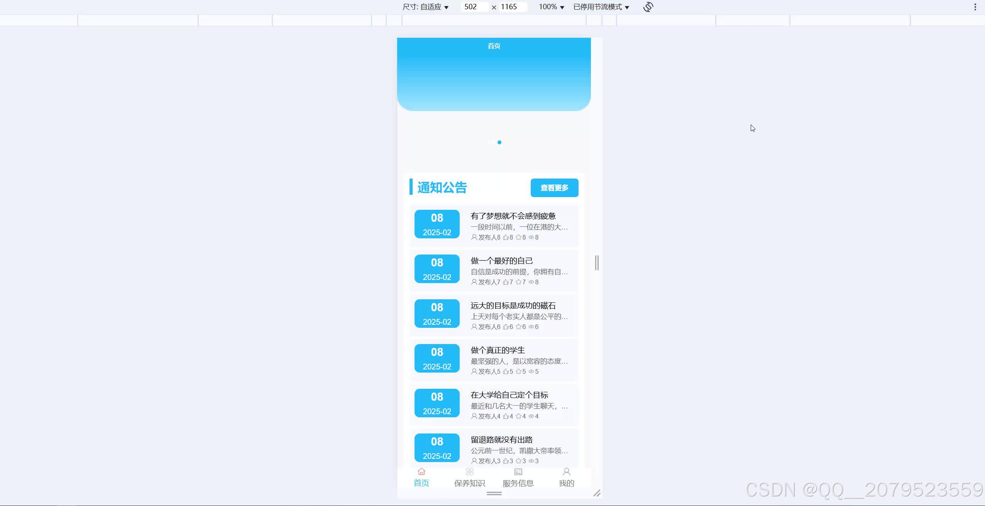
Task: Click the 查看更多 button
Action: (554, 188)
